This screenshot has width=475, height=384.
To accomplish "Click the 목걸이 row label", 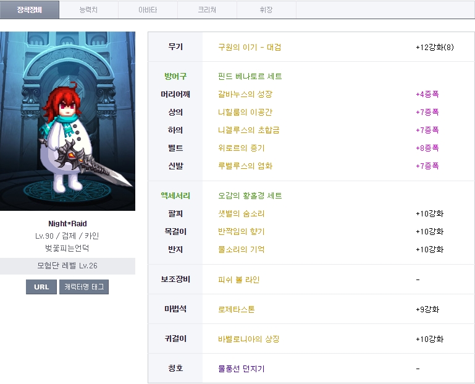I will click(x=175, y=231).
